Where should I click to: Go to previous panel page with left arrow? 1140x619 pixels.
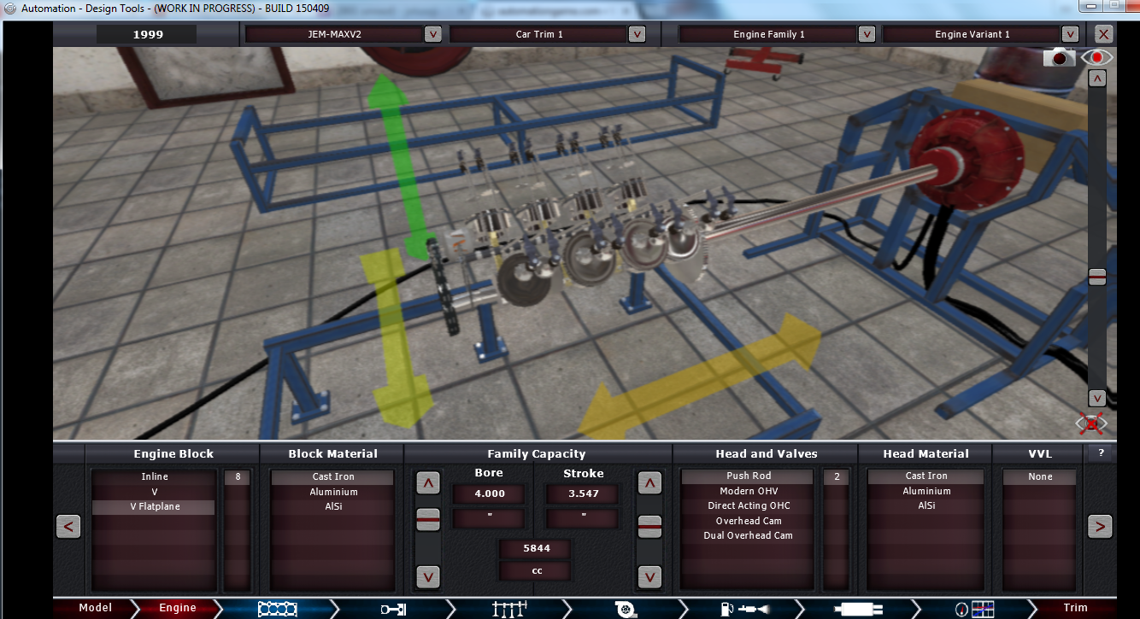point(68,527)
